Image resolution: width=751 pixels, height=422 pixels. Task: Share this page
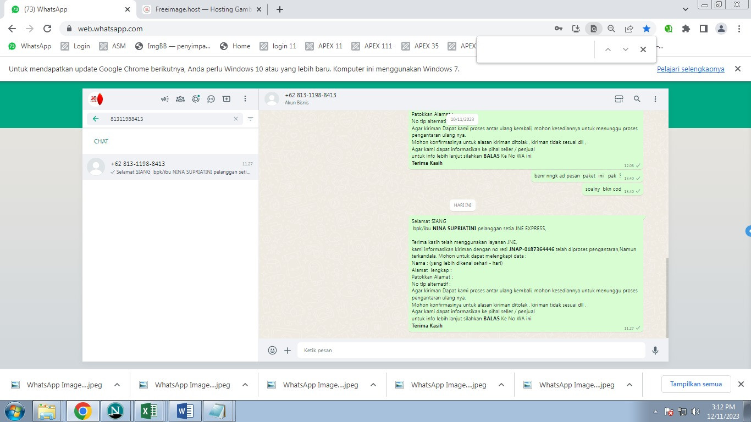pyautogui.click(x=629, y=29)
